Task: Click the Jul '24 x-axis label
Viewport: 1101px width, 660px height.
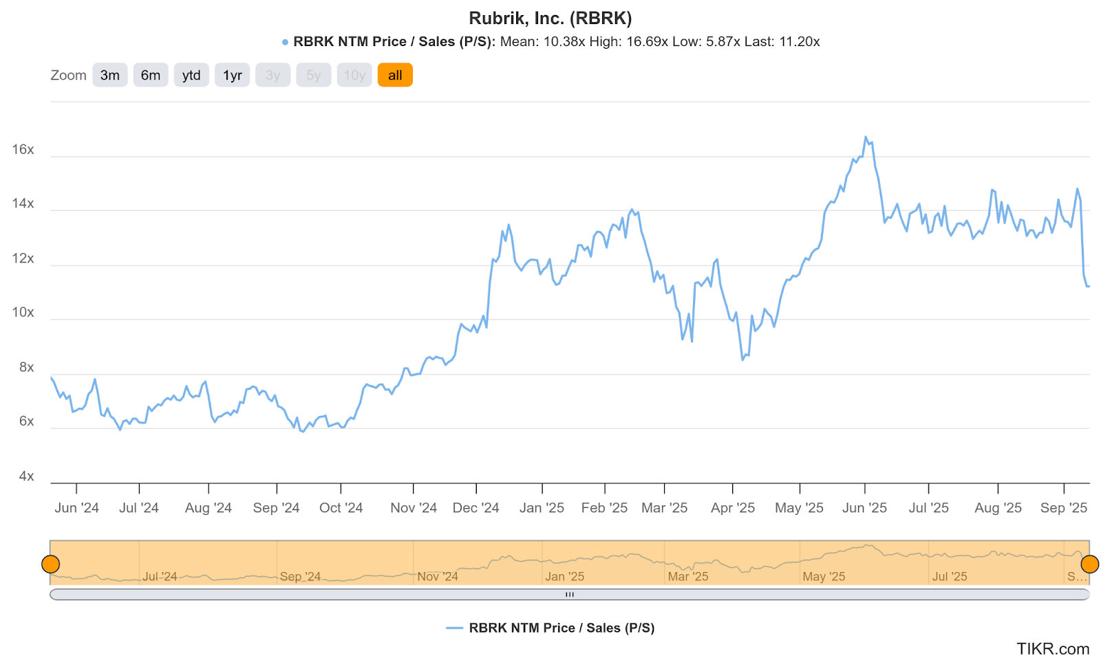Action: pos(139,507)
